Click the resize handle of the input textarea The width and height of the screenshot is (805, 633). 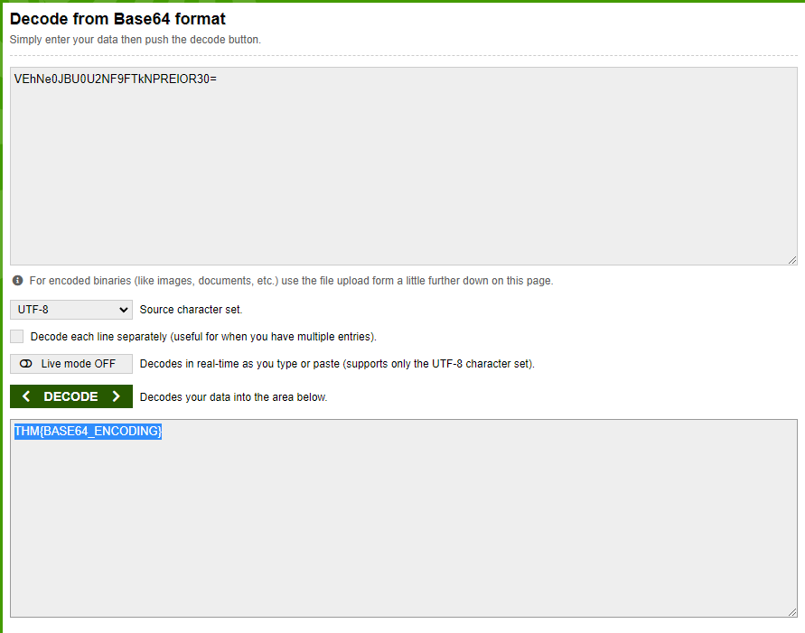(791, 260)
